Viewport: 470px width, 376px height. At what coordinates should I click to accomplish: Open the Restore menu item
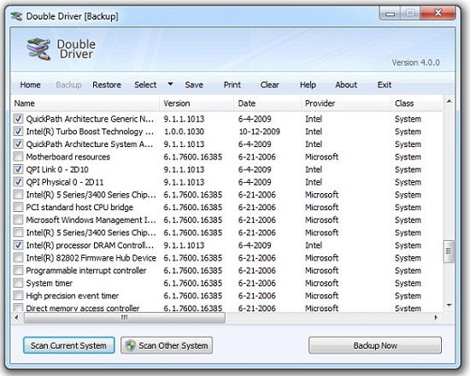107,85
